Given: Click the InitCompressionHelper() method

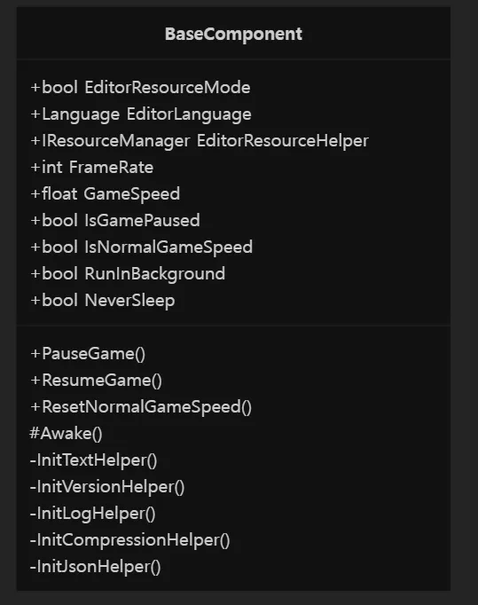Looking at the screenshot, I should click(x=129, y=540).
